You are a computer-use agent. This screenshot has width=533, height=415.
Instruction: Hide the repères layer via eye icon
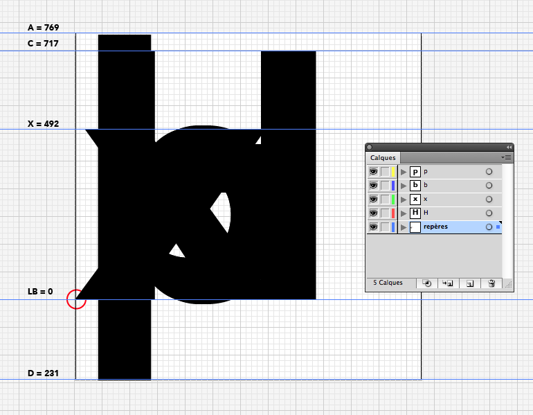[373, 227]
